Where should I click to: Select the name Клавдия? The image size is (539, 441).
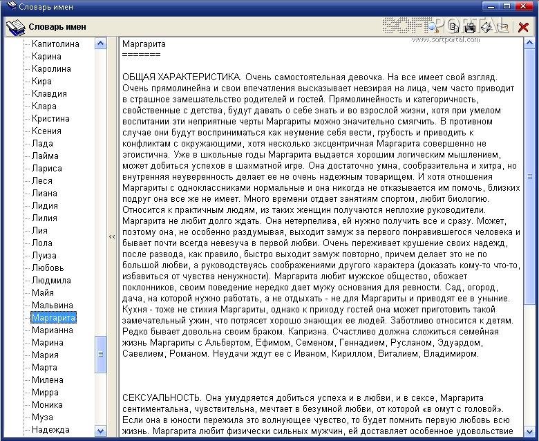pyautogui.click(x=49, y=93)
